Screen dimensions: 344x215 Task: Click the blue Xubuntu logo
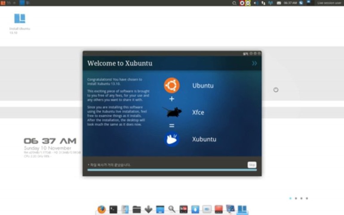pos(172,139)
